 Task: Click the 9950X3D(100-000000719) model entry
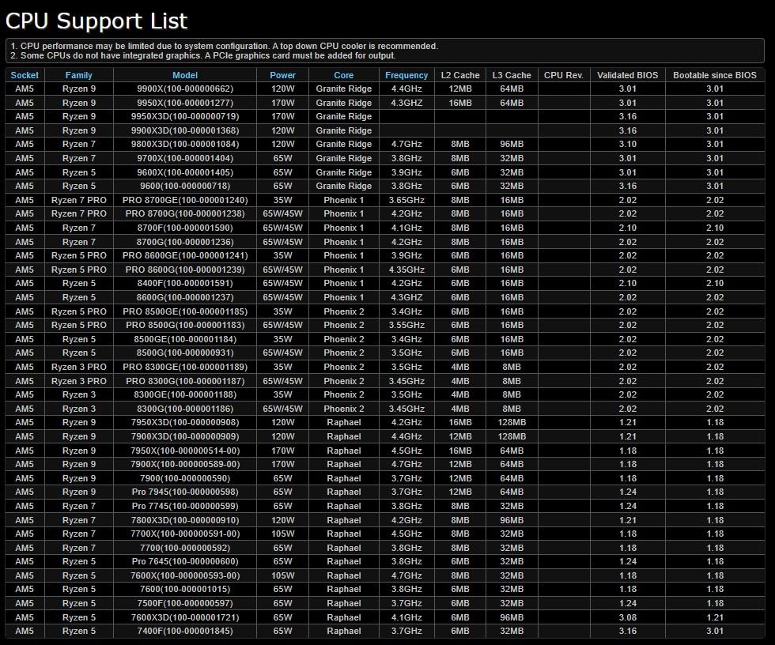click(x=184, y=117)
